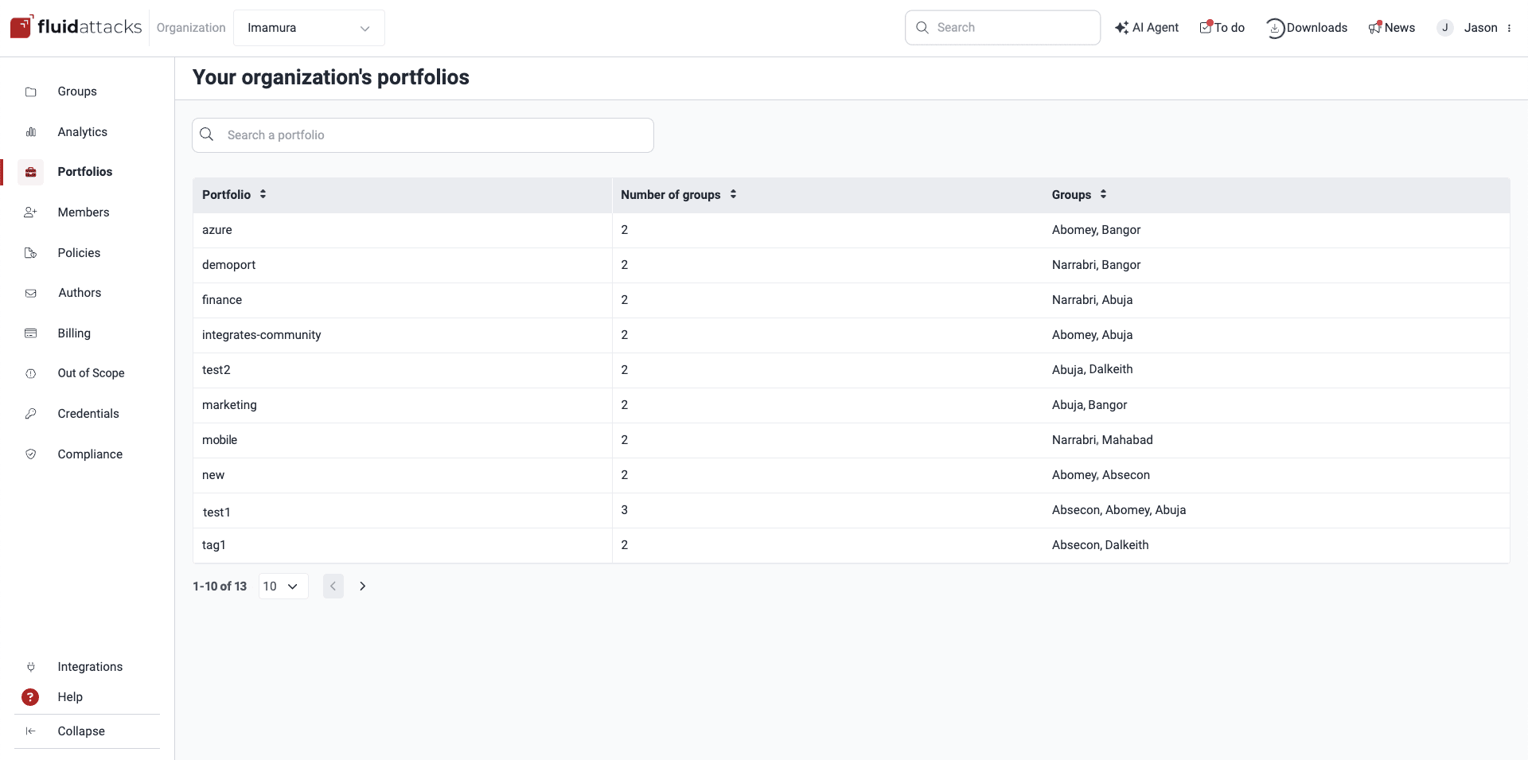Click the Jason profile avatar
This screenshot has height=760, width=1528.
click(1445, 27)
